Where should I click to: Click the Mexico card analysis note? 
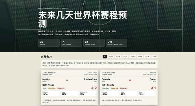69,101
